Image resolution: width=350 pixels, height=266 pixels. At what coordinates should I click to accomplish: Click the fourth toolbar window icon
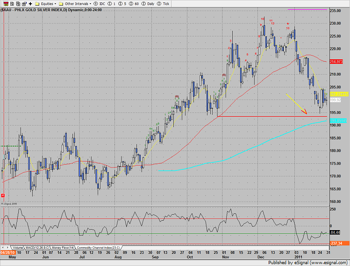[24, 3]
